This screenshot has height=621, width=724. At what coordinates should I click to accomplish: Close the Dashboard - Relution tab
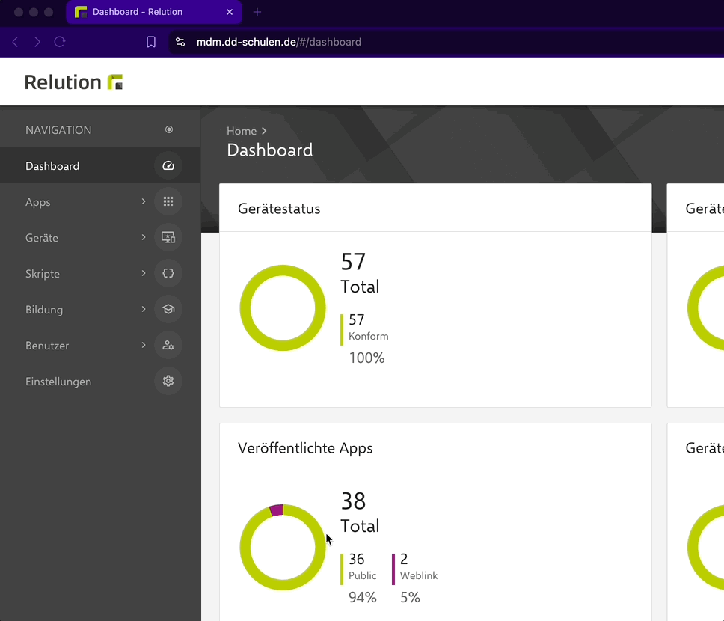pos(230,12)
